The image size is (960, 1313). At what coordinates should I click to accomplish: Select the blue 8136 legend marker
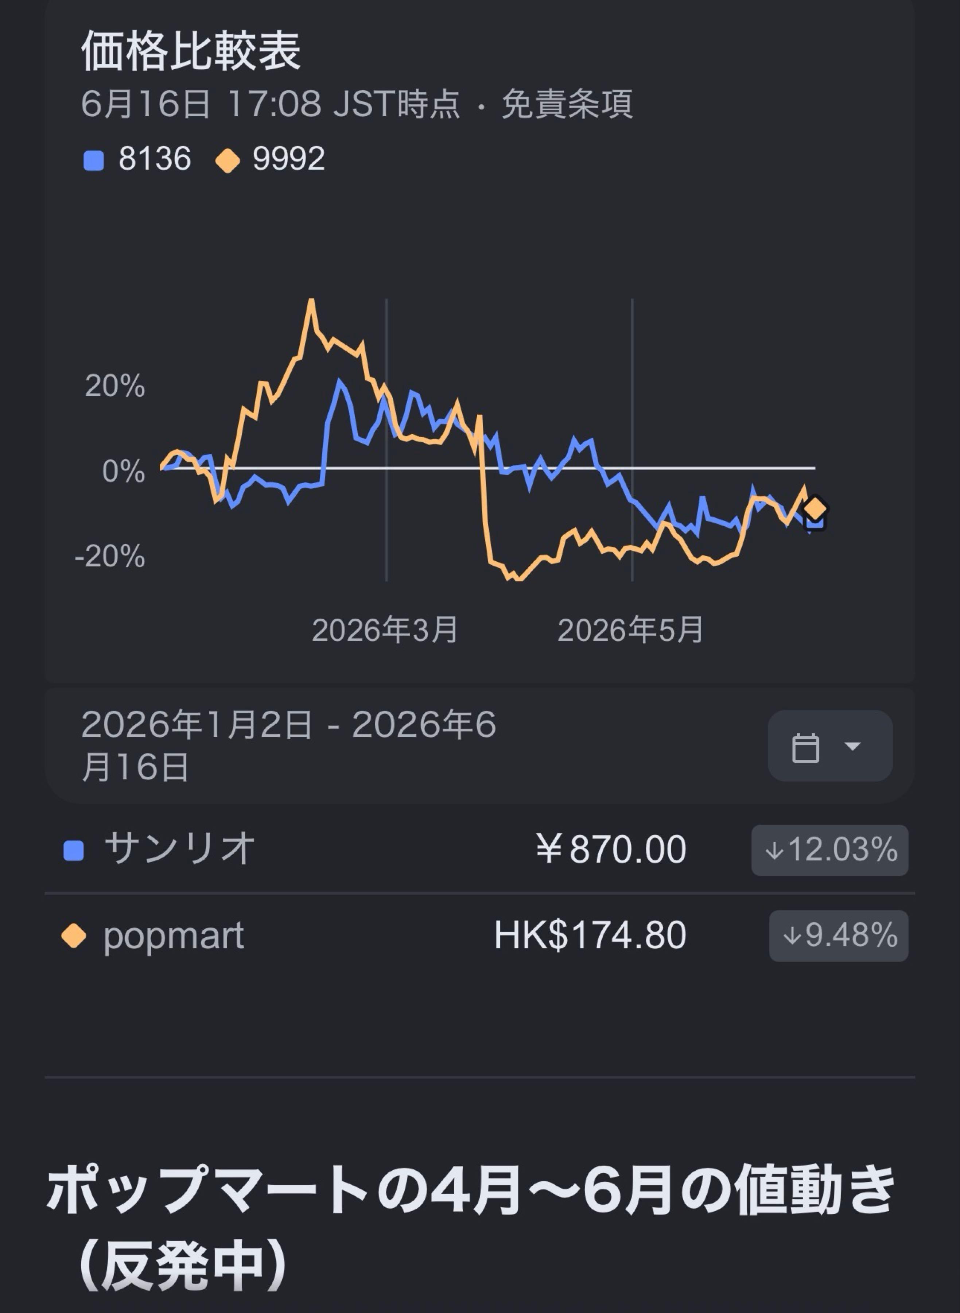tap(94, 160)
